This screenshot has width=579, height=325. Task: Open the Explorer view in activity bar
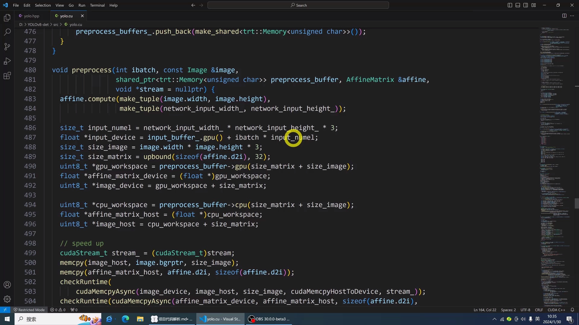(x=7, y=18)
